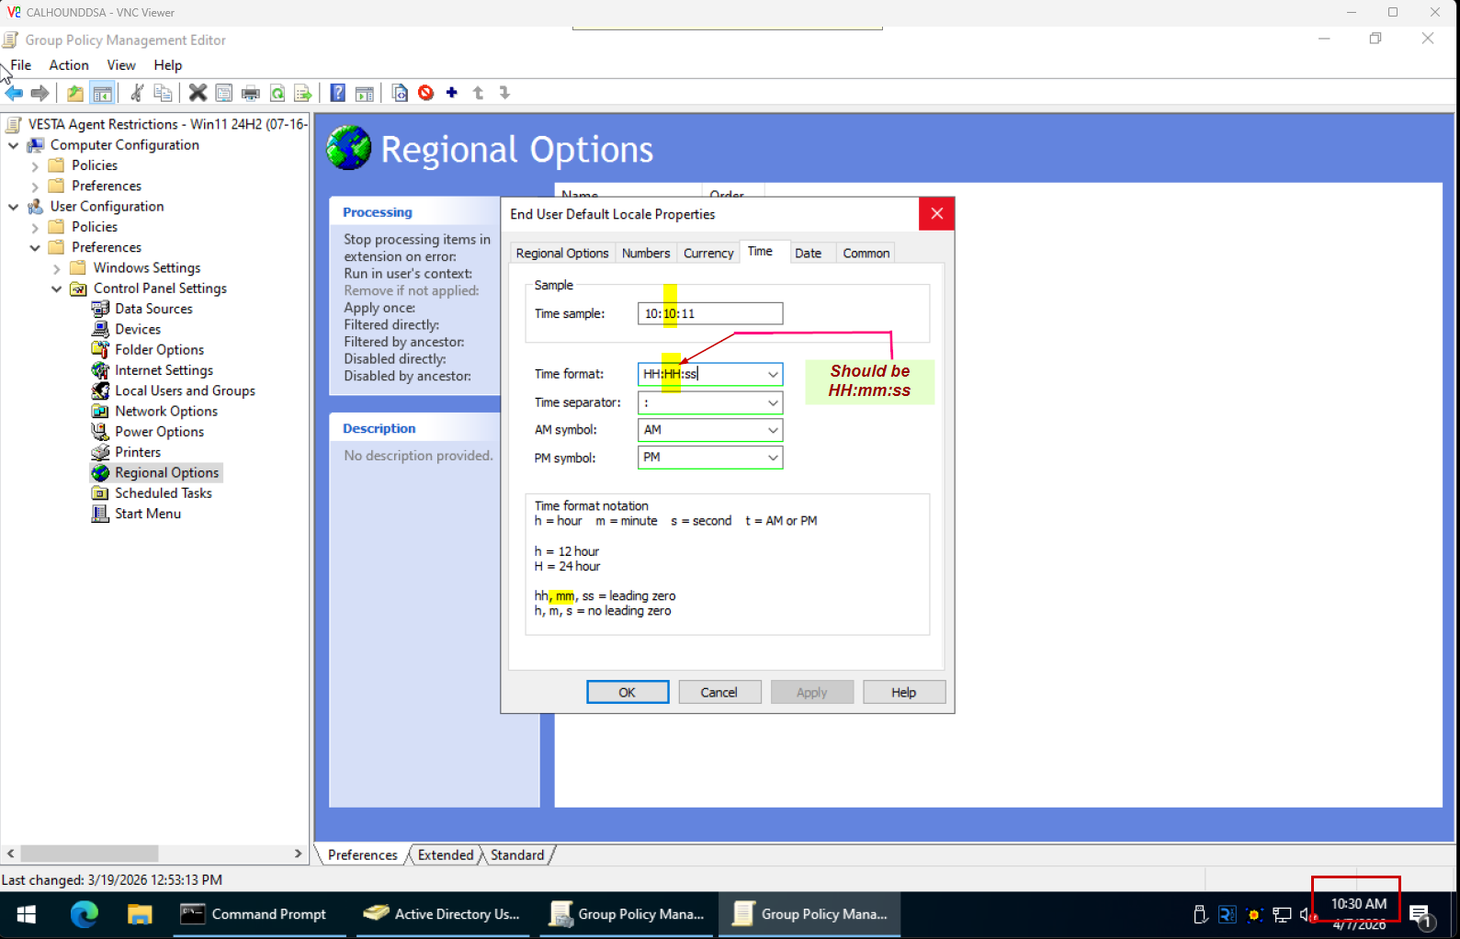Open Microsoft Edge from the taskbar
Viewport: 1460px width, 939px height.
(x=85, y=914)
